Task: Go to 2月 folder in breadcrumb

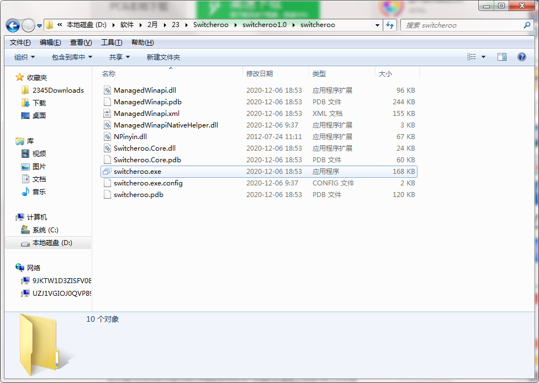Action: (152, 25)
